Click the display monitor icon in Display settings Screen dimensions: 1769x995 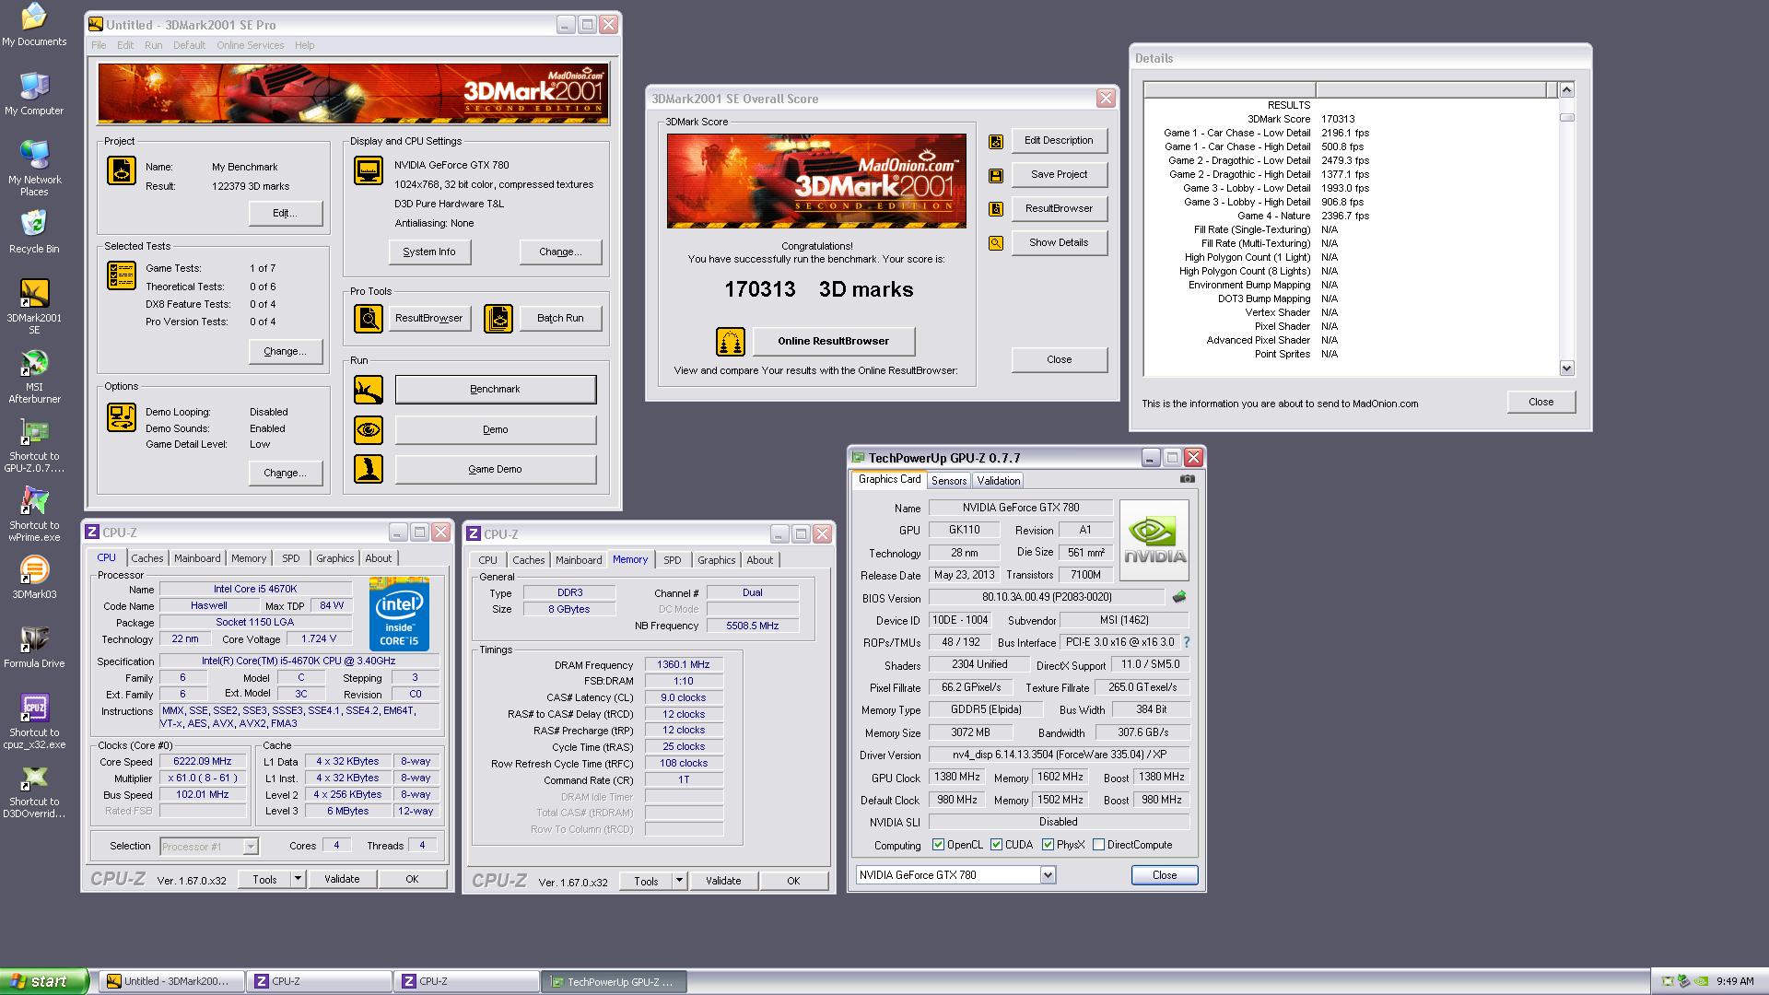click(369, 170)
